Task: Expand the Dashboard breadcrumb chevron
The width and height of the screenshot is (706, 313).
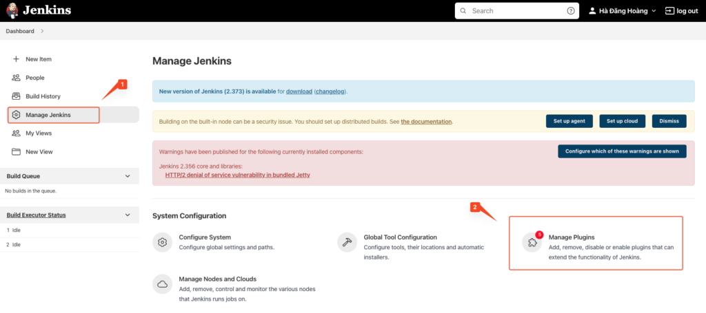Action: pyautogui.click(x=42, y=31)
